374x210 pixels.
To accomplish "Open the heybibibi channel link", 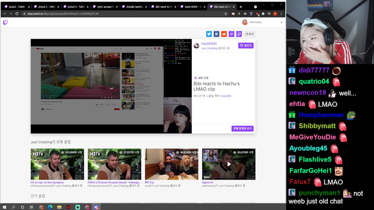I will coord(209,44).
